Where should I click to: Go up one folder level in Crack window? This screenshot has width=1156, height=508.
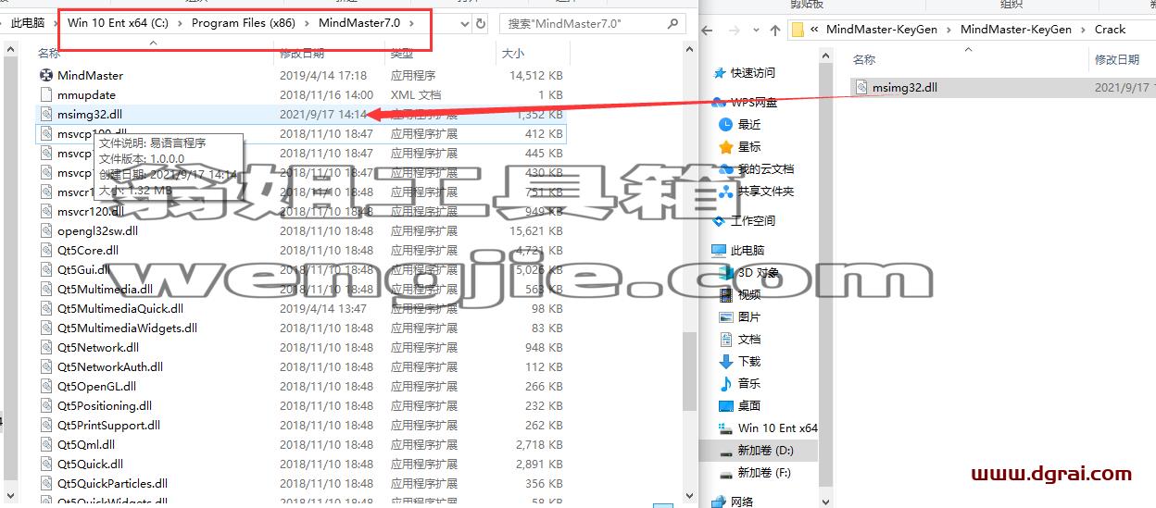774,30
